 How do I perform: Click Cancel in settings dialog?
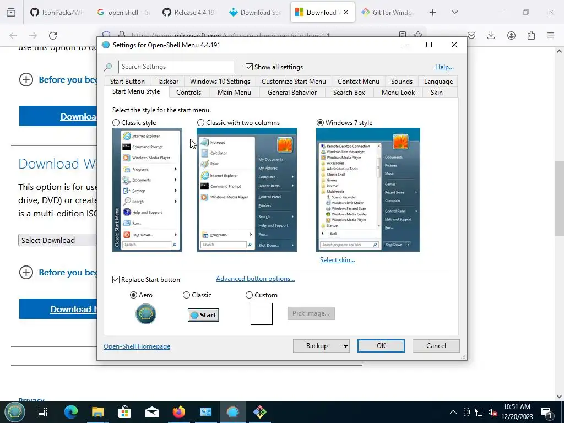coord(436,346)
